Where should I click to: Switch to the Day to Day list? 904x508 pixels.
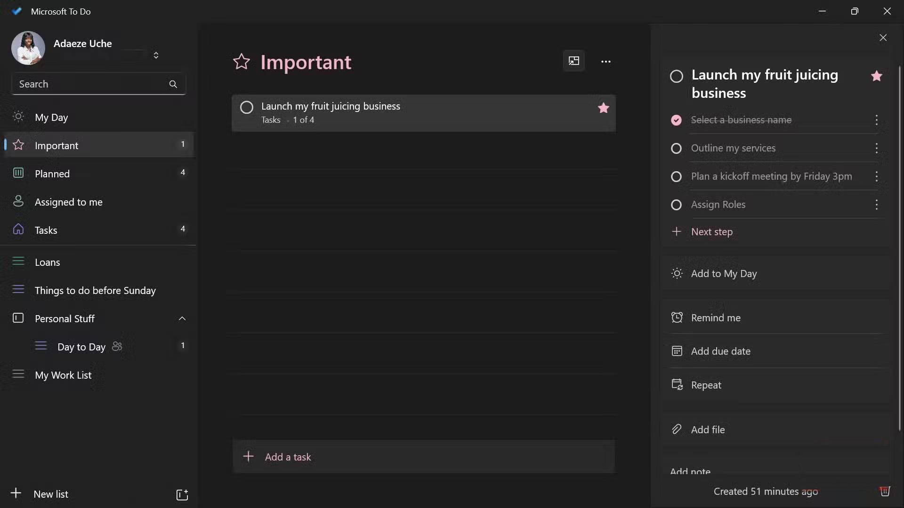coord(81,347)
